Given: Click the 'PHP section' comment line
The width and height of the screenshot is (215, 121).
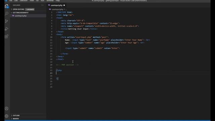Looking at the screenshot, I should 67,65.
